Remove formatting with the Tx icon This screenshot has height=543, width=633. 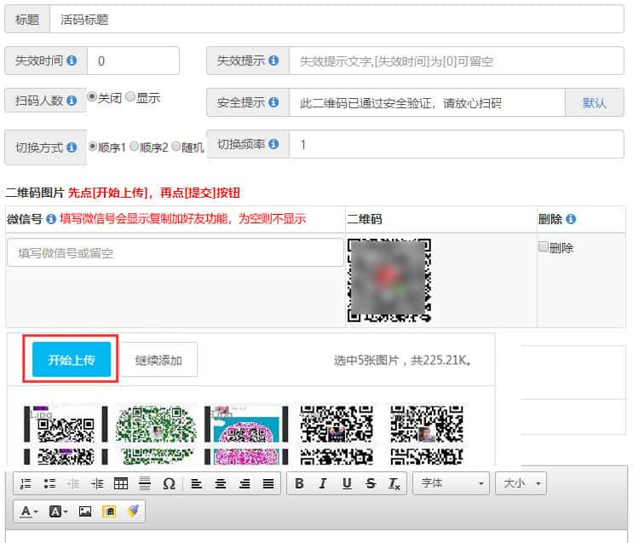point(394,483)
